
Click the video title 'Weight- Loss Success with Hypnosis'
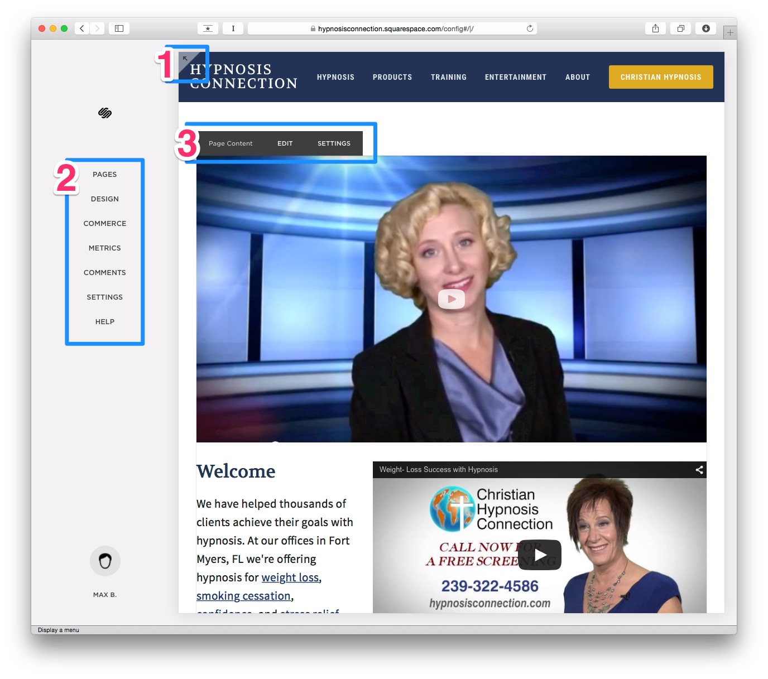pyautogui.click(x=439, y=470)
